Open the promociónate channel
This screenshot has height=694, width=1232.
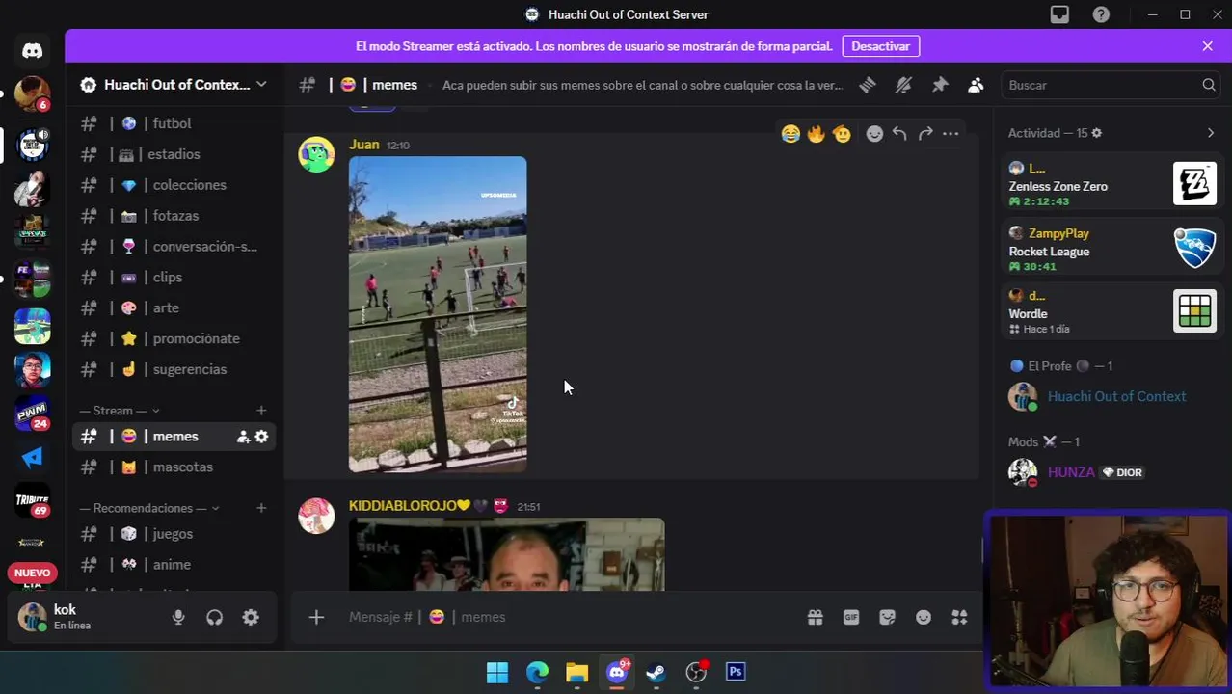pos(174,338)
